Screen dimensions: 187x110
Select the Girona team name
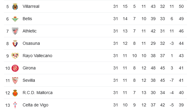(x=29, y=68)
